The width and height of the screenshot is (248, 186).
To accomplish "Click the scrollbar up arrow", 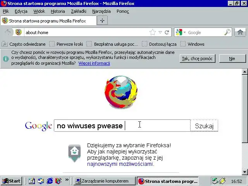I will 245,72.
